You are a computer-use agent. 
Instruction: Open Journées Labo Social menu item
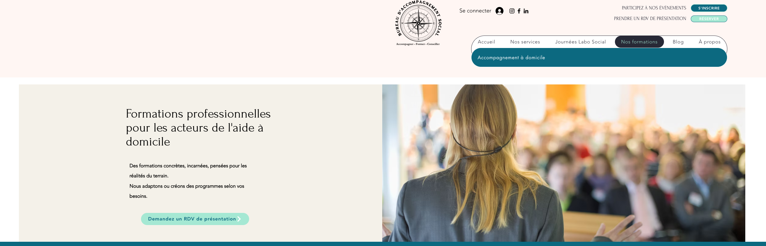[581, 42]
